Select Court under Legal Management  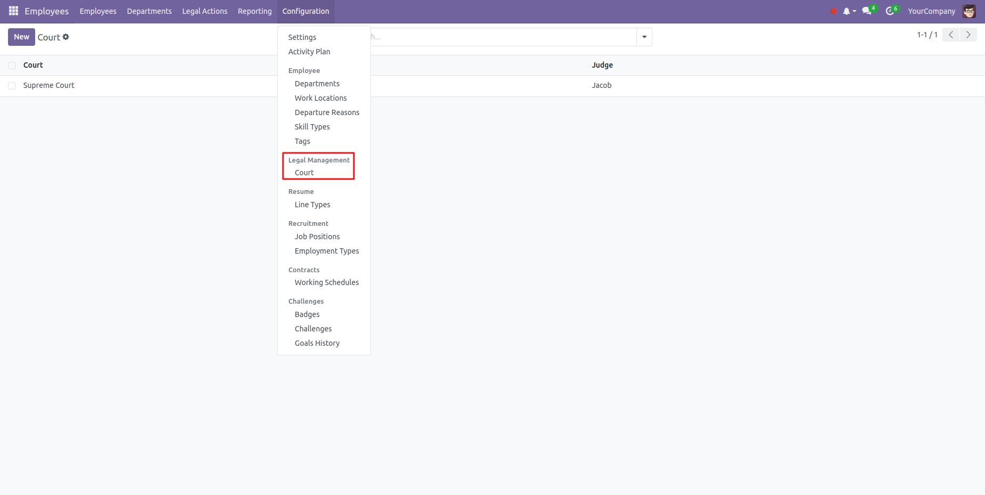(304, 173)
